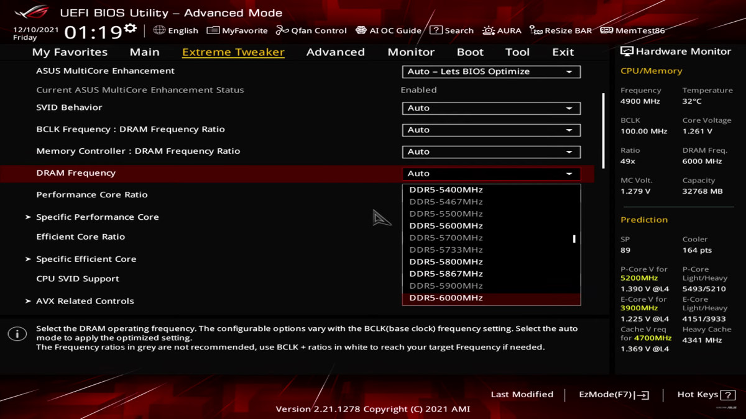Open Qfan Control fan icon

pos(282,30)
